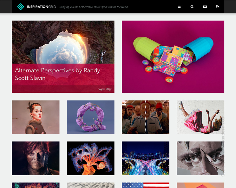Click the site tagline text
The width and height of the screenshot is (236, 188).
(94, 7)
